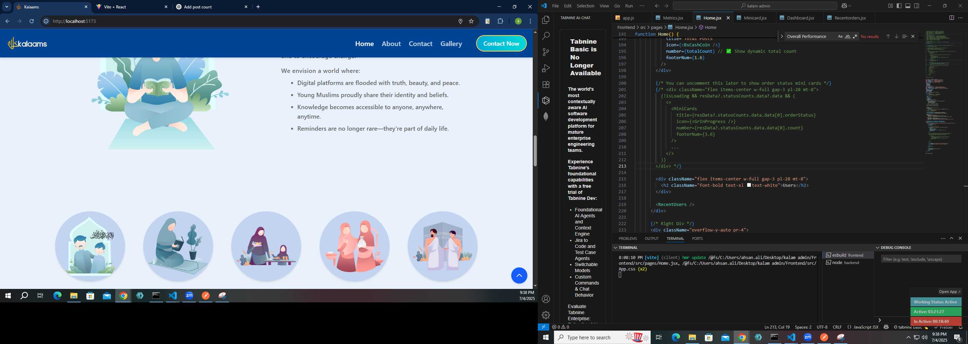Toggle Match Case in find widget
968x344 pixels.
click(840, 36)
